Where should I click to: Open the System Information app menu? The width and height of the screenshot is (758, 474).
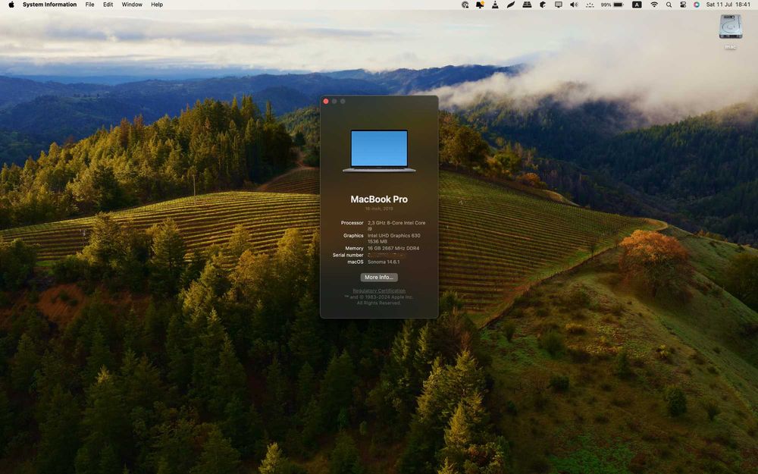[49, 5]
